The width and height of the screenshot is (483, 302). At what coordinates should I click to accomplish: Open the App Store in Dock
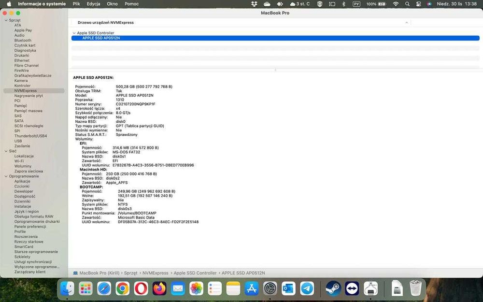point(252,289)
